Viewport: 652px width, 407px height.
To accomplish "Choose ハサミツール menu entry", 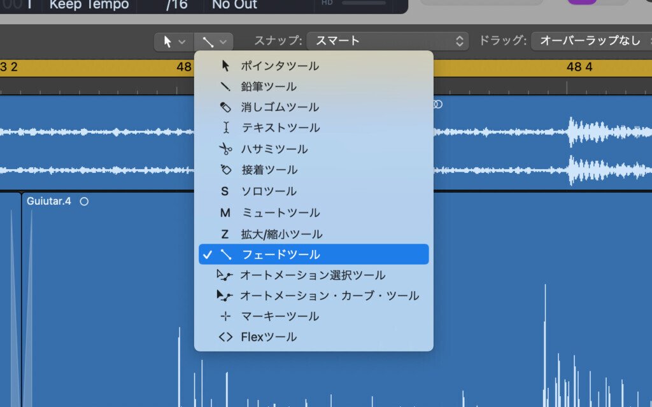I will click(313, 149).
